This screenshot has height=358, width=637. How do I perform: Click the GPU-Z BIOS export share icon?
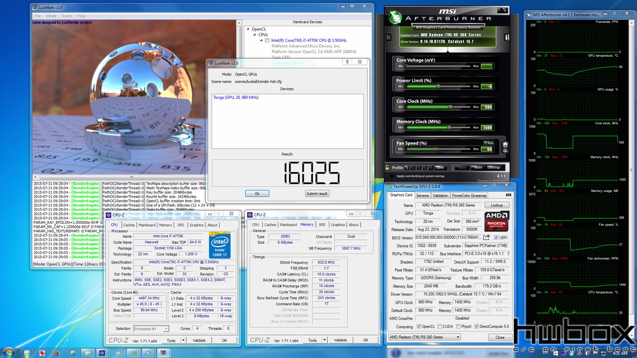pyautogui.click(x=487, y=238)
